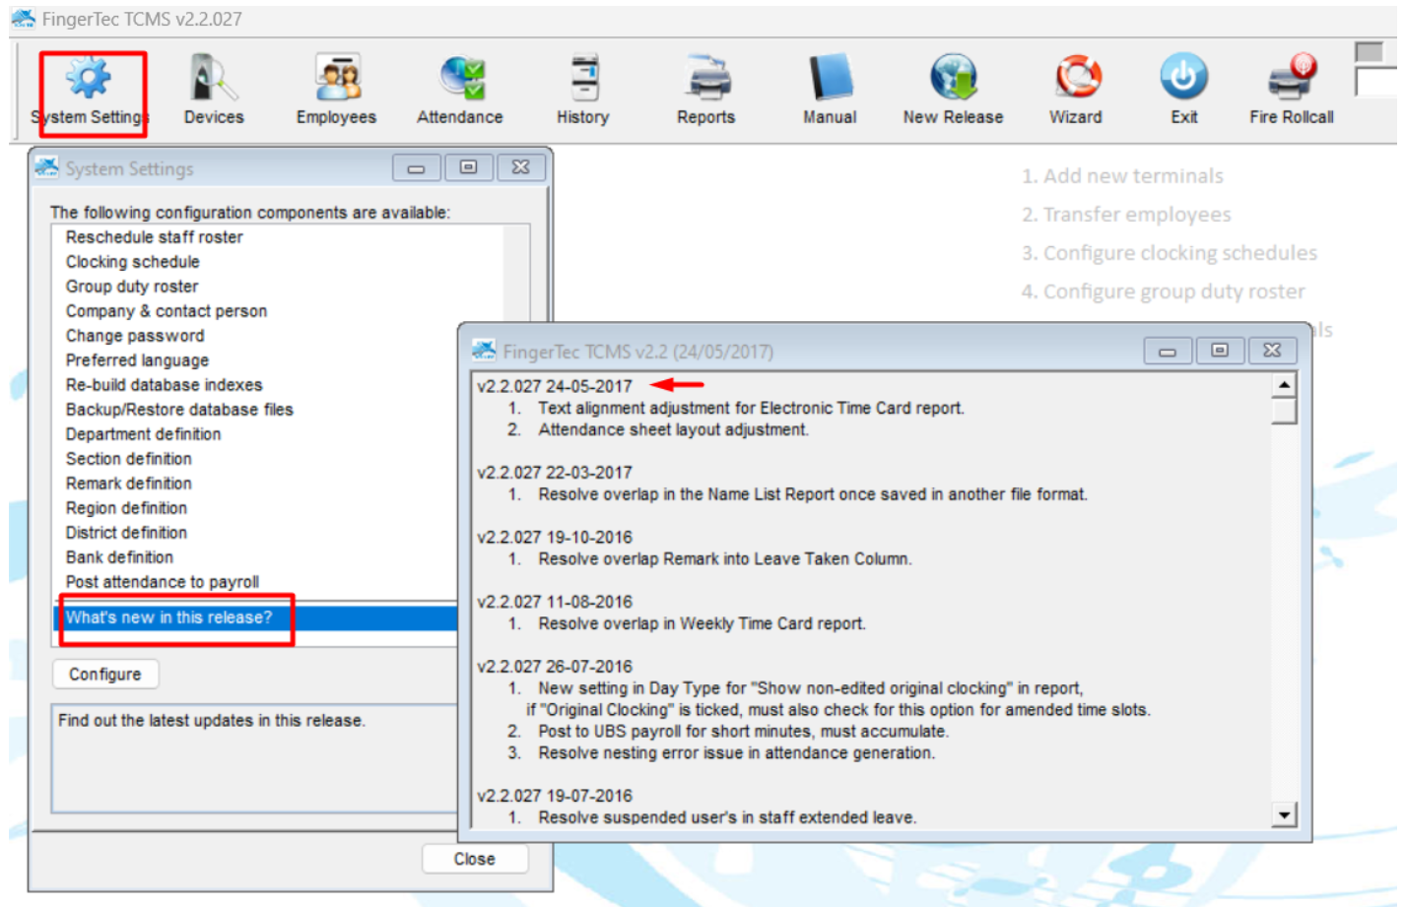Image resolution: width=1404 pixels, height=907 pixels.
Task: Select Remark definition entry
Action: click(129, 484)
